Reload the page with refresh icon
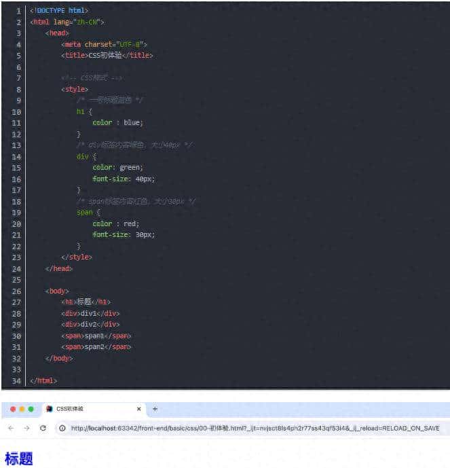Image resolution: width=450 pixels, height=468 pixels. [43, 428]
